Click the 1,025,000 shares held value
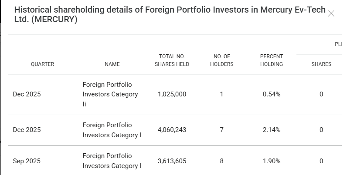Image resolution: width=347 pixels, height=175 pixels. (x=172, y=94)
